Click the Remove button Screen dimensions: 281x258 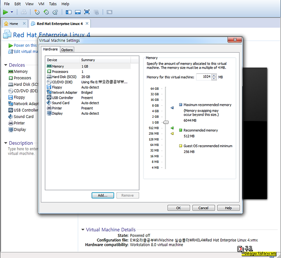(x=128, y=195)
